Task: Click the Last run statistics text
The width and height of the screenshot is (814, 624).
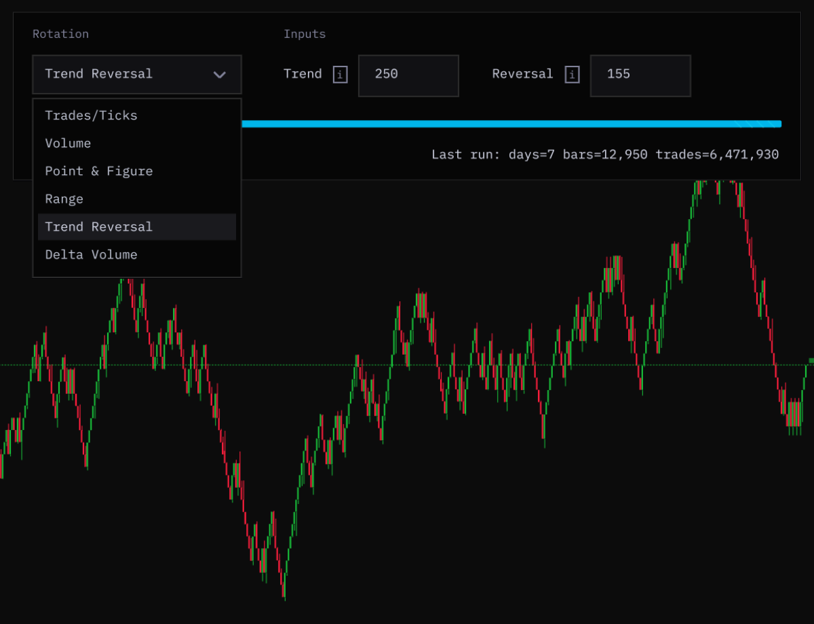Action: (605, 155)
